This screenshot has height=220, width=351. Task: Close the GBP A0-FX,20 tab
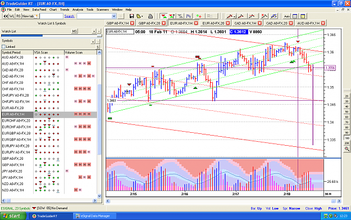(164, 23)
